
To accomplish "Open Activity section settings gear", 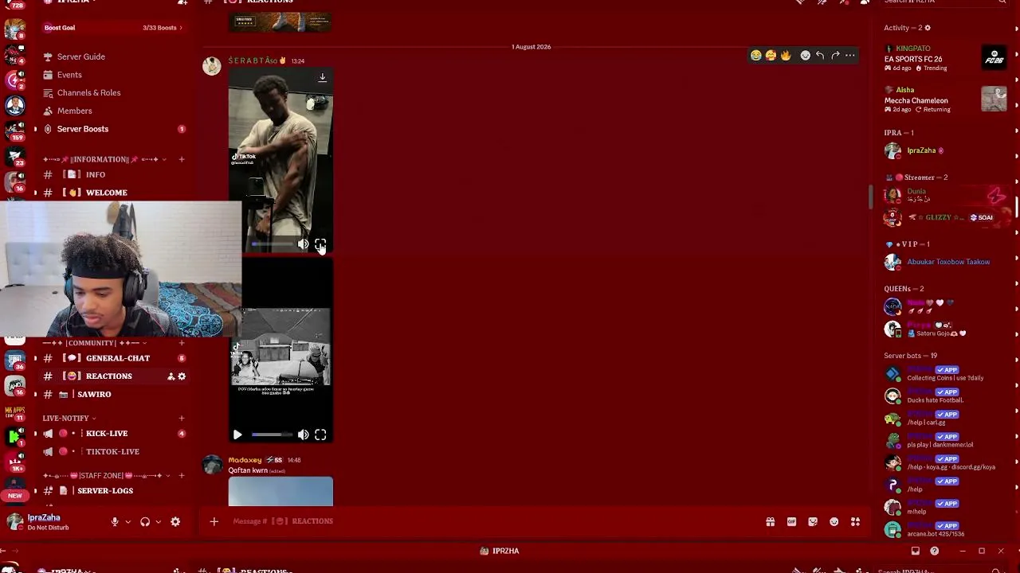I will point(928,28).
